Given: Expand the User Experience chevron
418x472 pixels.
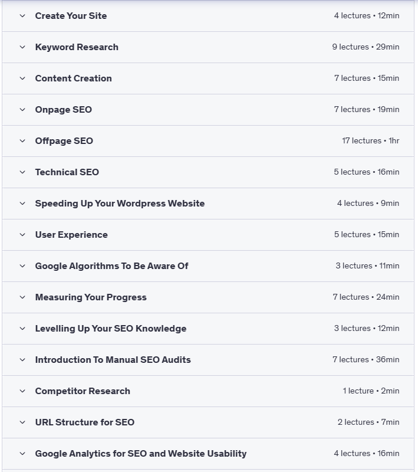Looking at the screenshot, I should point(22,235).
